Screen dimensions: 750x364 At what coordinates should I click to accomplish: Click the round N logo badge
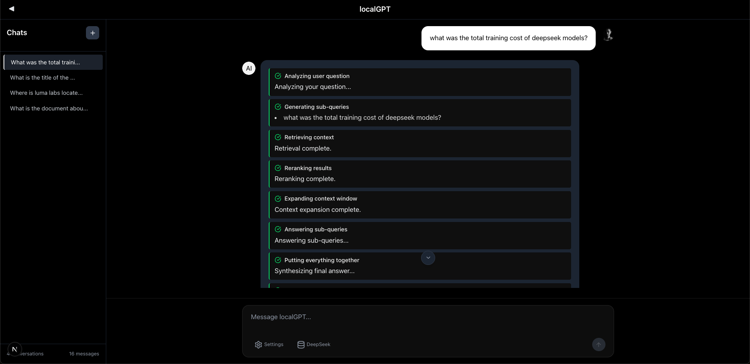click(x=15, y=349)
